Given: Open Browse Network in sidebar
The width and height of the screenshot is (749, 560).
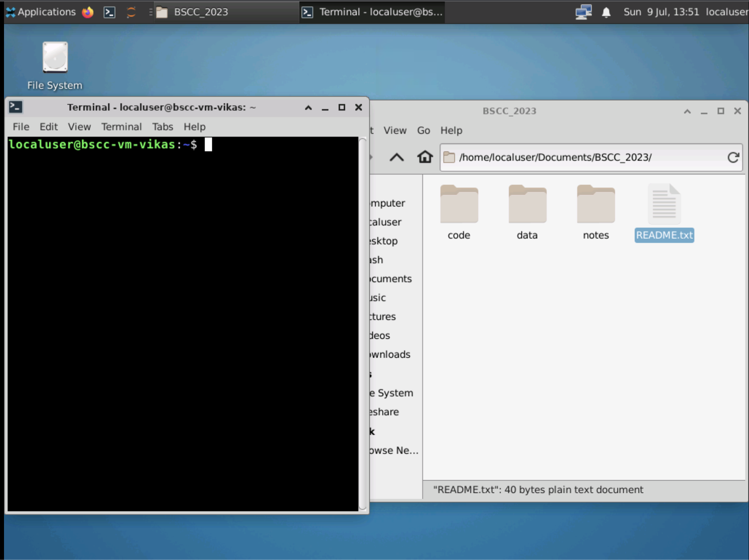Looking at the screenshot, I should 394,450.
